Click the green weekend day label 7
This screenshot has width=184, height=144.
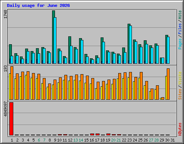(x=44, y=140)
